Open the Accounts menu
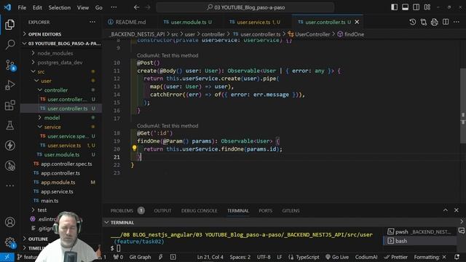 coord(9,222)
